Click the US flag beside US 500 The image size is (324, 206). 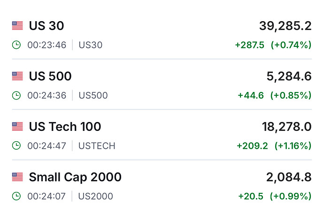pyautogui.click(x=17, y=76)
